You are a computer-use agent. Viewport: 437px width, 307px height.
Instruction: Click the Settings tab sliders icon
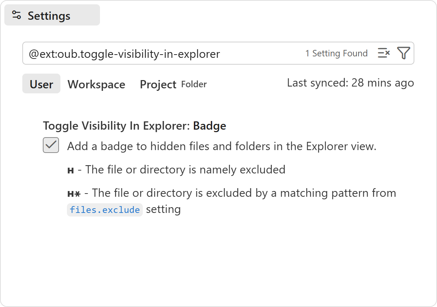click(17, 15)
